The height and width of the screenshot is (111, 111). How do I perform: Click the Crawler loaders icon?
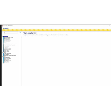pyautogui.click(x=3, y=42)
